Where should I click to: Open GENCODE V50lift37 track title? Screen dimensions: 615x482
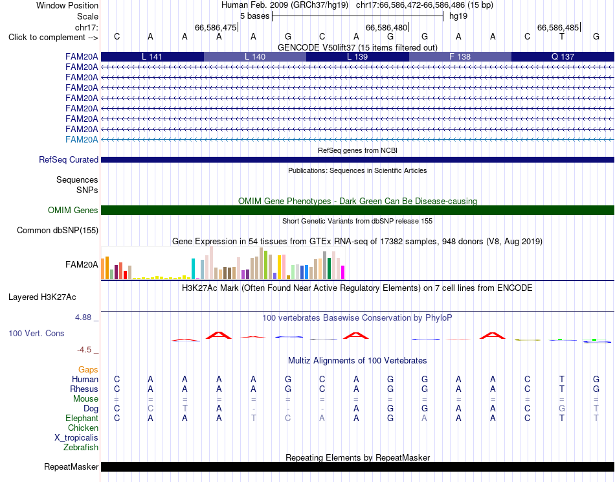click(x=357, y=47)
